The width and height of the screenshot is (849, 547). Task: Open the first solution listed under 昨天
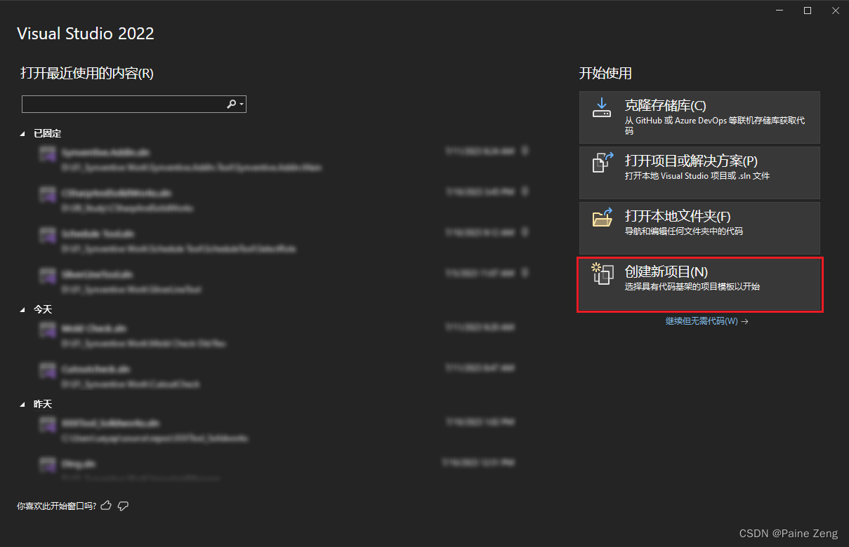click(277, 431)
